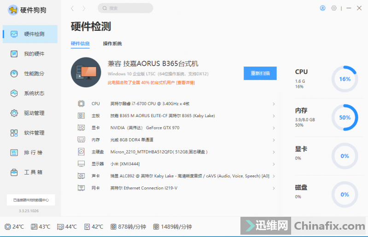
Task: Open 硬件检测 in the sidebar
Action: coord(30,34)
